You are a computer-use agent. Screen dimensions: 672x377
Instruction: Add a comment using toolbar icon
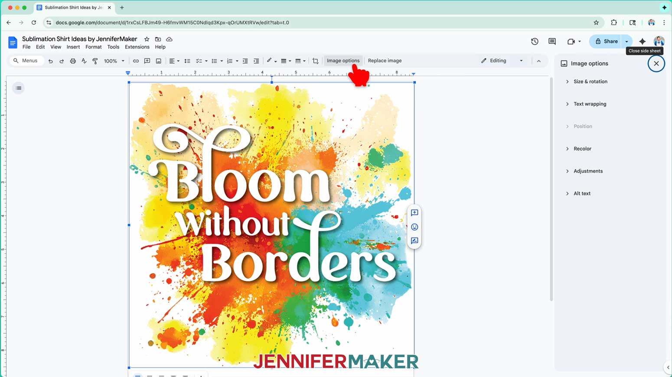tap(147, 61)
